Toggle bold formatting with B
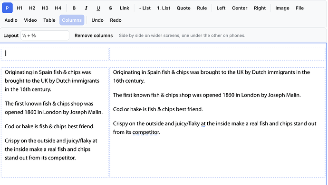Screen dimensions: 328x185 point(74,8)
